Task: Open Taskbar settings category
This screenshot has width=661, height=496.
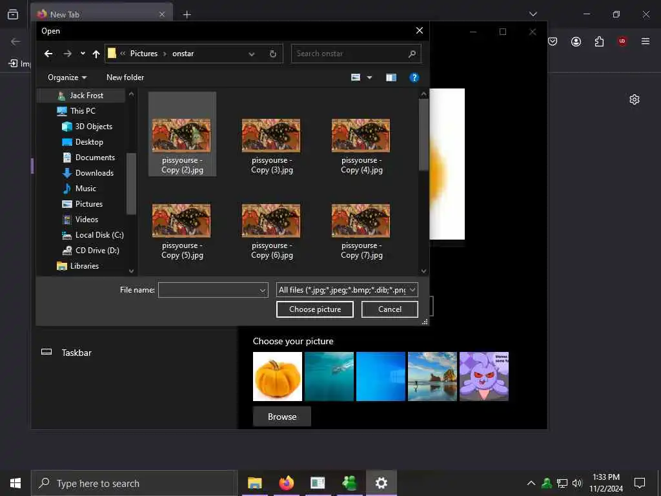Action: click(77, 353)
